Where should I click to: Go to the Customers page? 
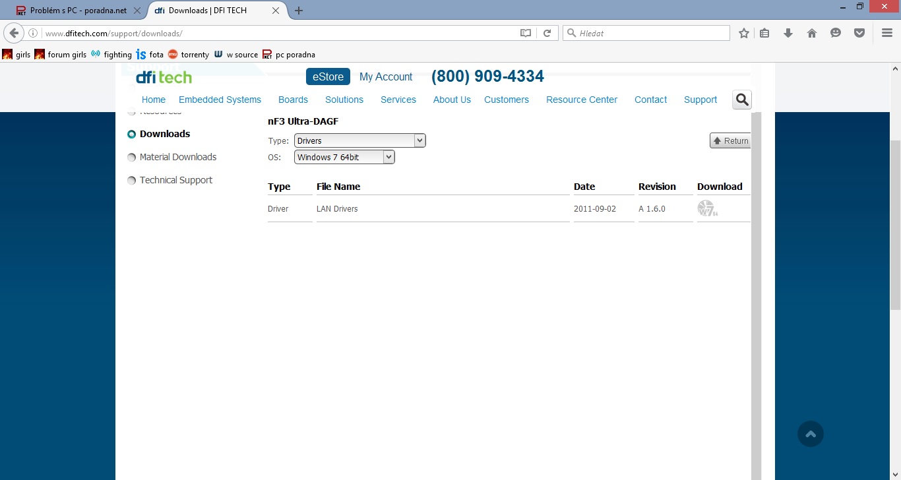tap(507, 100)
